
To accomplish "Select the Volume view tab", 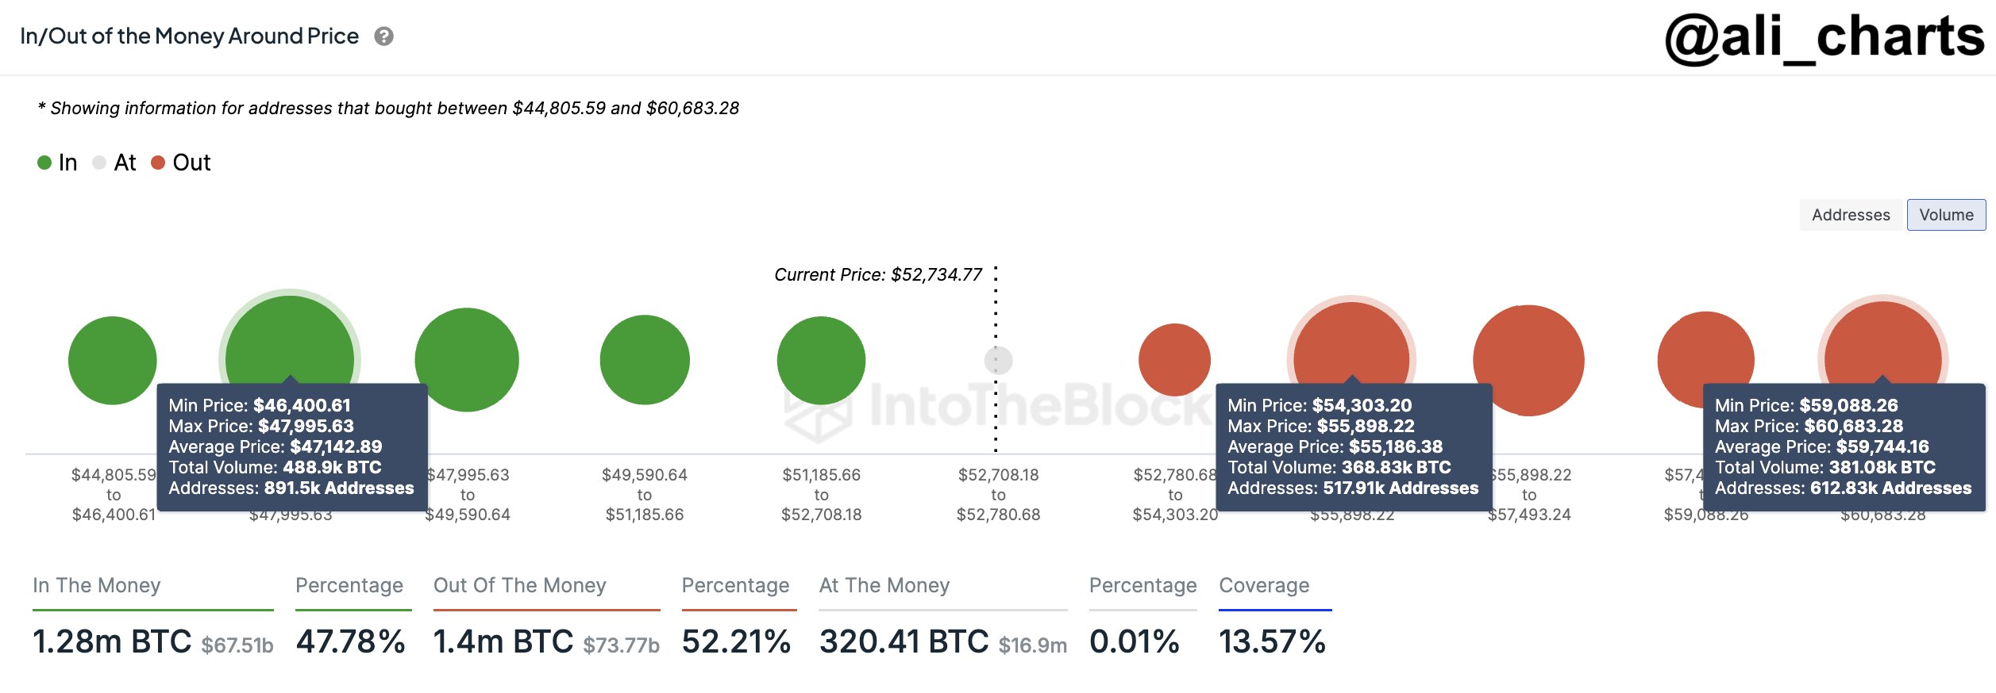I will coord(1946,215).
